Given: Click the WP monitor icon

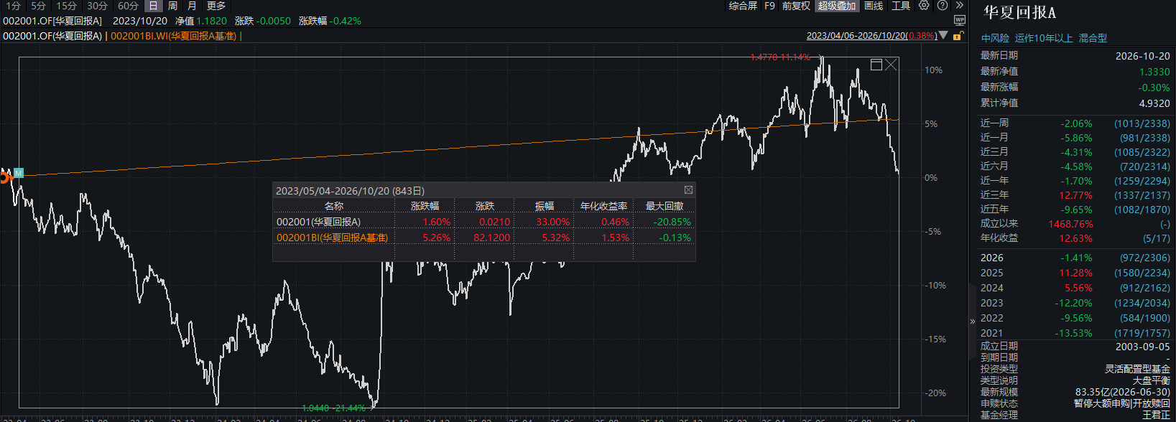Looking at the screenshot, I should pos(959,20).
